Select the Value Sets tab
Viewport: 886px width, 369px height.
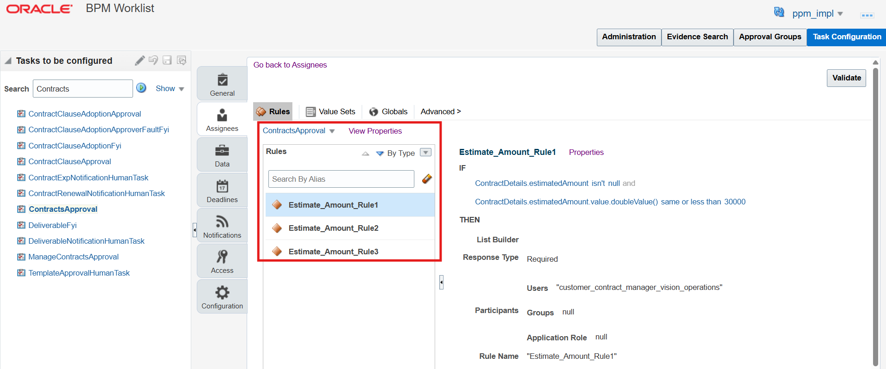331,111
